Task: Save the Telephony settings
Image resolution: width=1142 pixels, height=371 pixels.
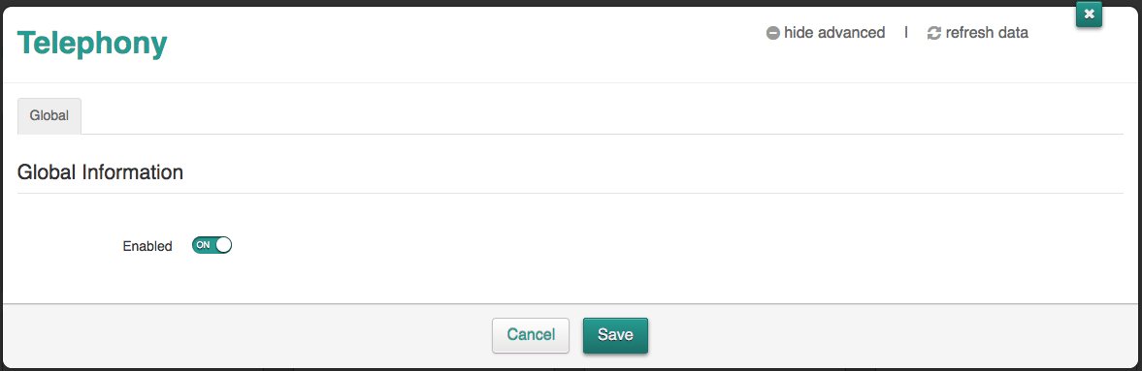Action: 615,335
